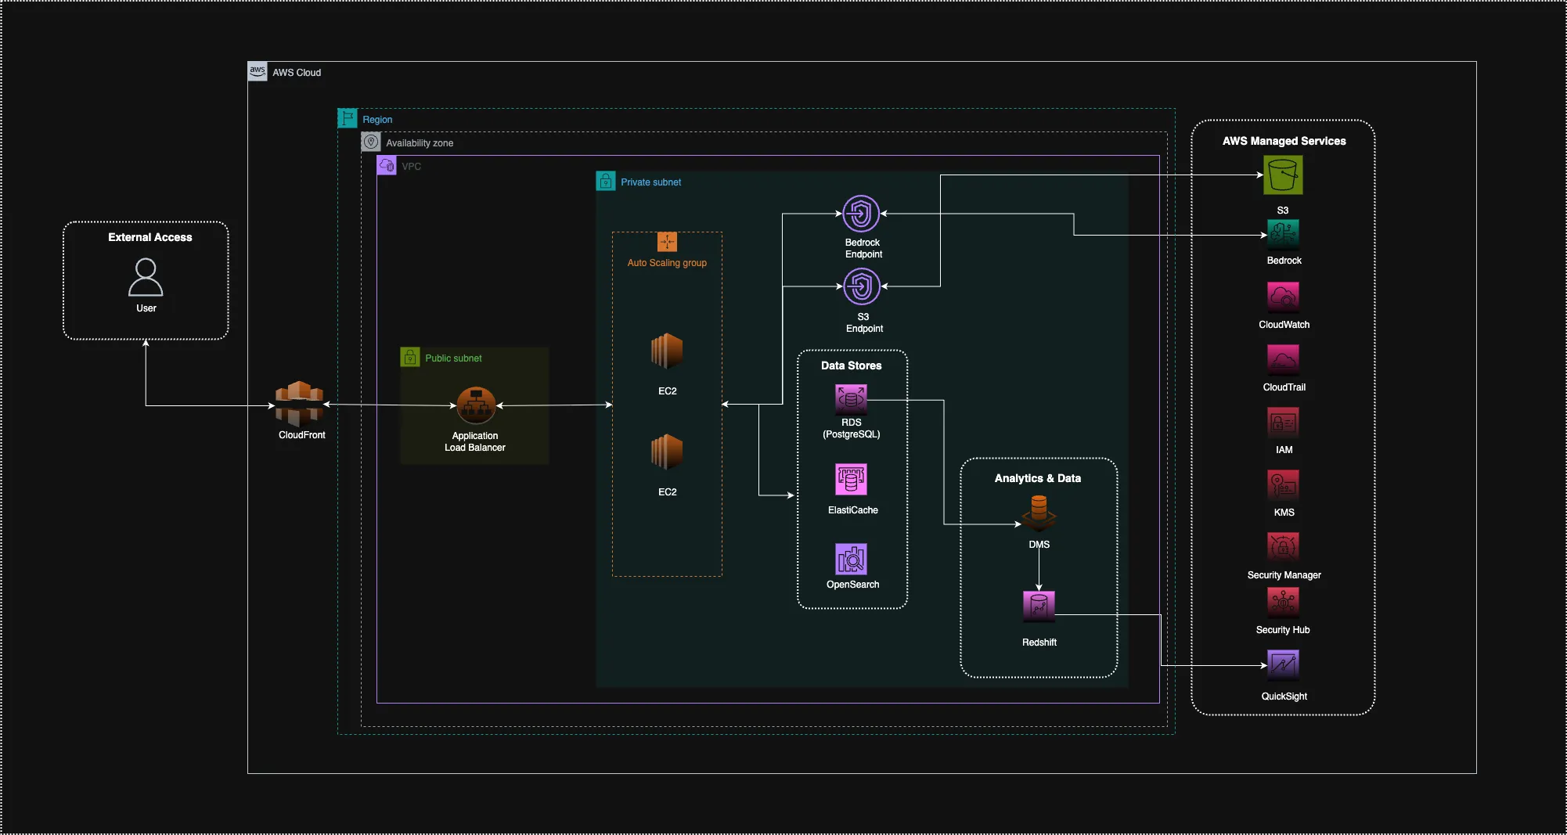
Task: Click the Private subnet lock icon
Action: [x=606, y=181]
